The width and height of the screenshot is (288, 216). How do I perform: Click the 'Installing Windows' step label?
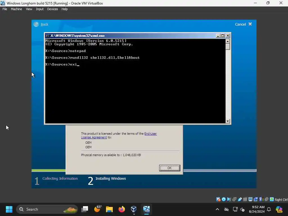(111, 178)
